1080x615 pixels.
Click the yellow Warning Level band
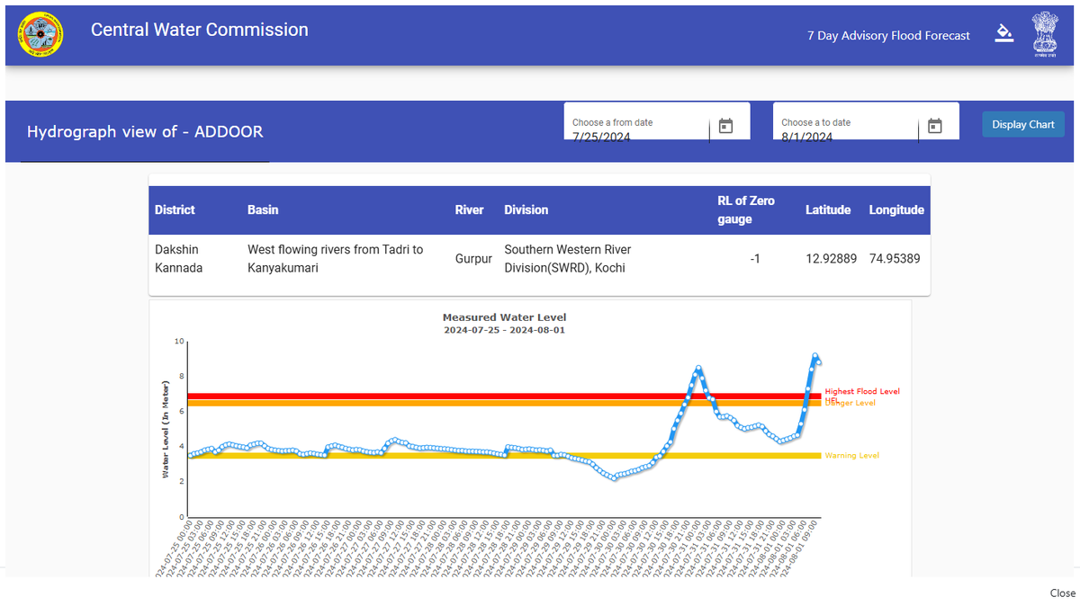coord(504,456)
